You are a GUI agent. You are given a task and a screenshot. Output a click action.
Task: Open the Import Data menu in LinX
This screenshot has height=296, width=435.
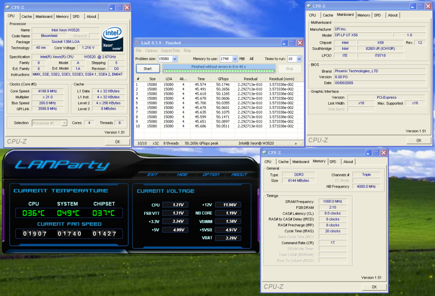click(171, 51)
